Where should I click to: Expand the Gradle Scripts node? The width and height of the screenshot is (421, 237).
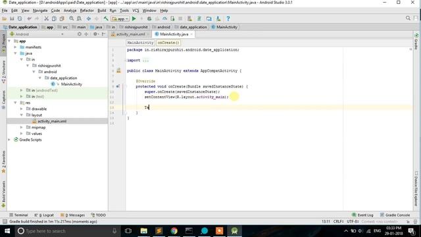point(9,140)
